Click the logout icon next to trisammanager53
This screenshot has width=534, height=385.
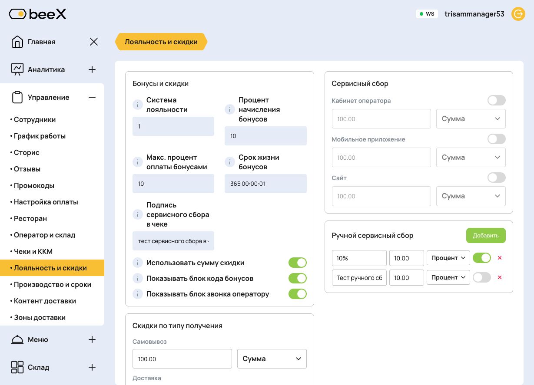coord(518,14)
